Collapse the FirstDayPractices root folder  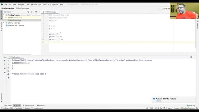coord(4,15)
